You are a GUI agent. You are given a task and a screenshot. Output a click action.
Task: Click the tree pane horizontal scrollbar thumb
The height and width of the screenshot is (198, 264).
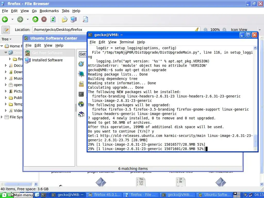(x=18, y=184)
